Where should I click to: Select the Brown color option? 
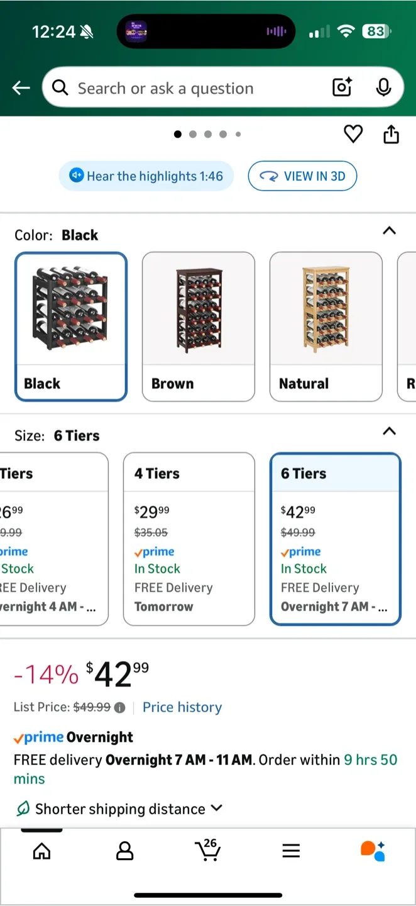point(198,327)
